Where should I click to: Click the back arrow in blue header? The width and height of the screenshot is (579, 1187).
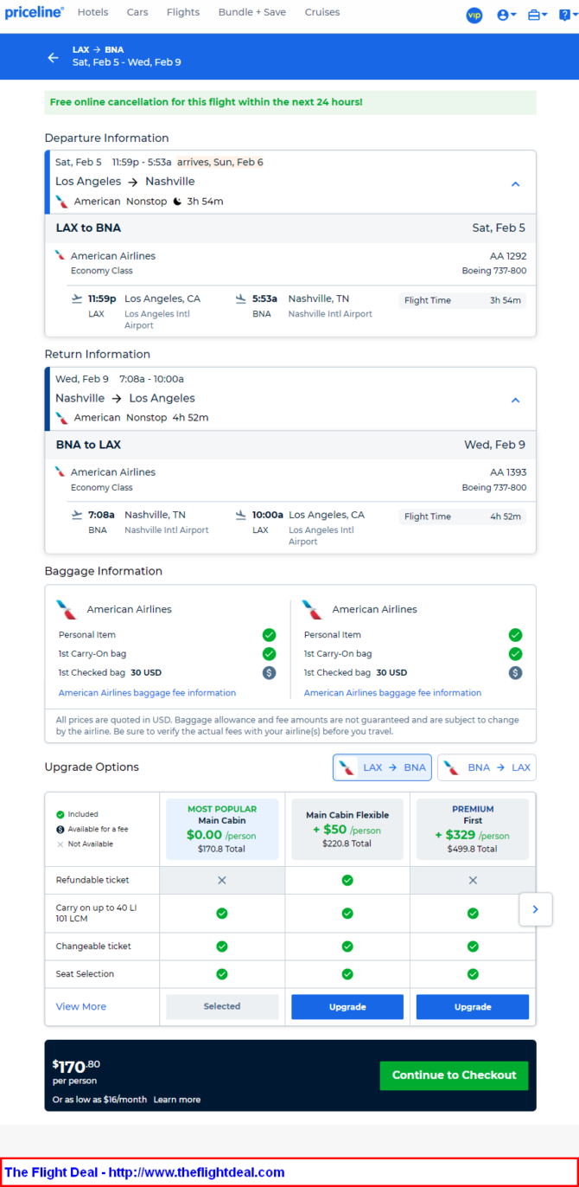pos(54,57)
